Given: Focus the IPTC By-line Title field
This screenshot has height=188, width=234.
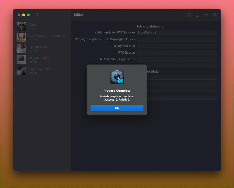Looking at the screenshot, I should coord(177,46).
